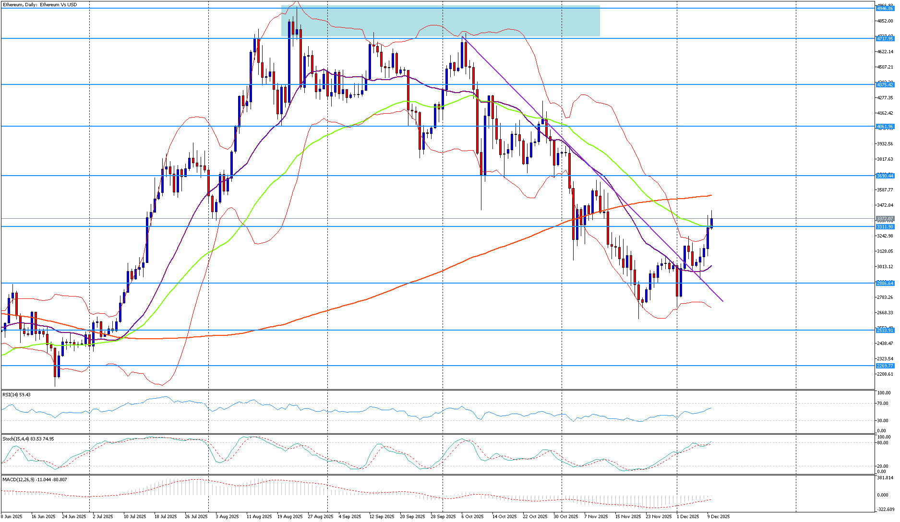Select the '7 Nov 2025' date label

pos(596,517)
